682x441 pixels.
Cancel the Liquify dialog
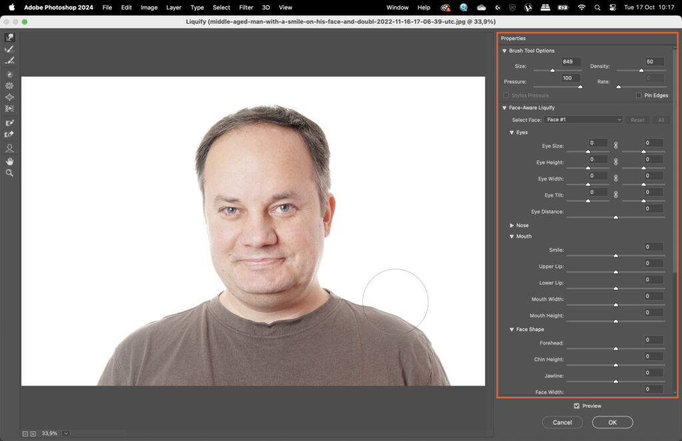point(561,422)
